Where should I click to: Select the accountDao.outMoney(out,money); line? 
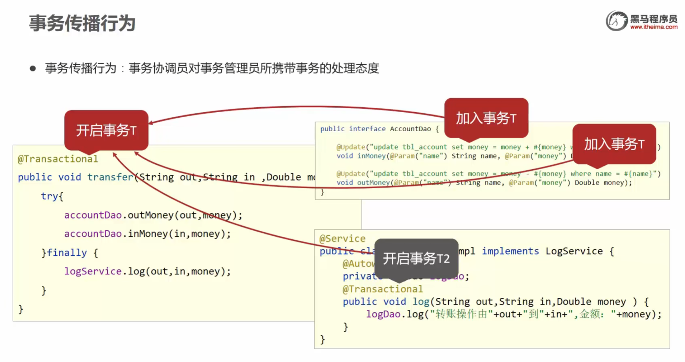click(x=153, y=215)
